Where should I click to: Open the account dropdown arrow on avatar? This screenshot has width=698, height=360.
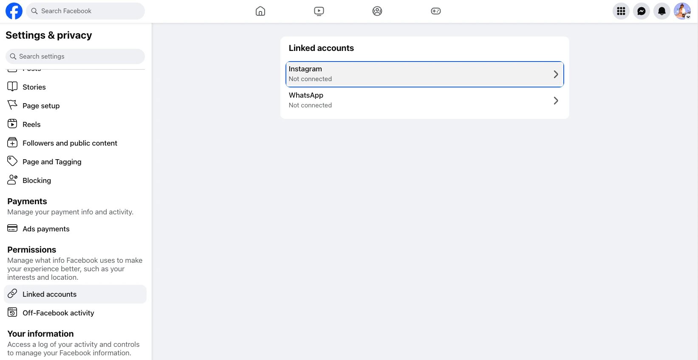pos(688,17)
